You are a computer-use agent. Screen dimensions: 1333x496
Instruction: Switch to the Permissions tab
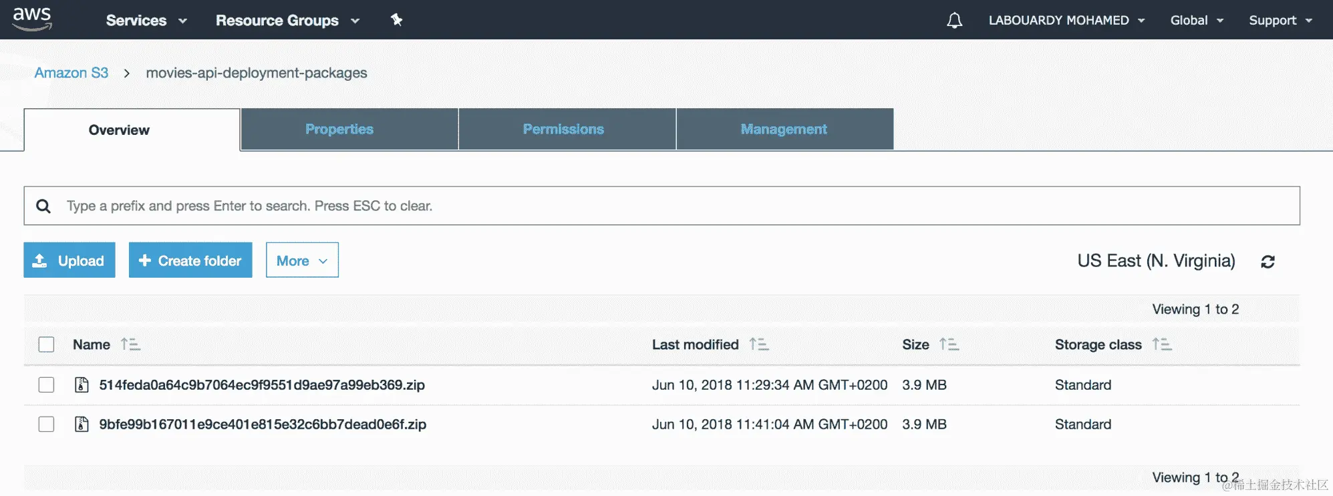point(567,130)
